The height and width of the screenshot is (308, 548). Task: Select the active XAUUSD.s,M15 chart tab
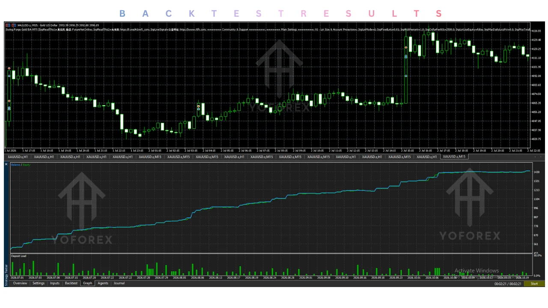(x=455, y=157)
